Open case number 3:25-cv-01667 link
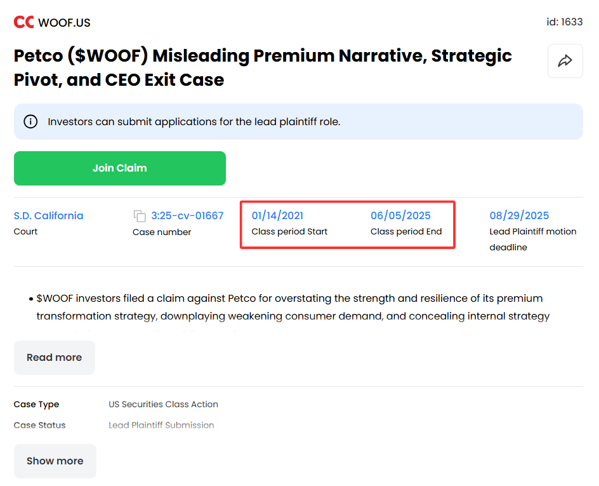 187,215
